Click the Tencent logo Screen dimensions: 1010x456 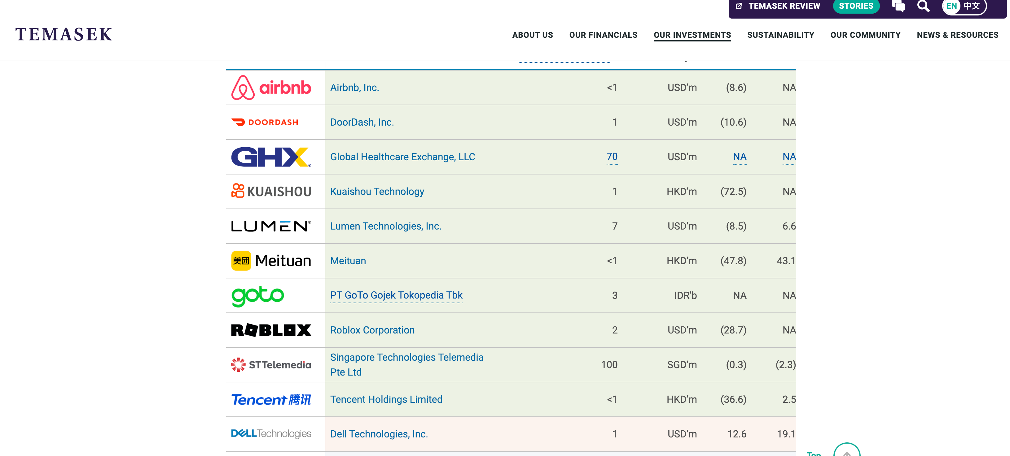coord(271,399)
